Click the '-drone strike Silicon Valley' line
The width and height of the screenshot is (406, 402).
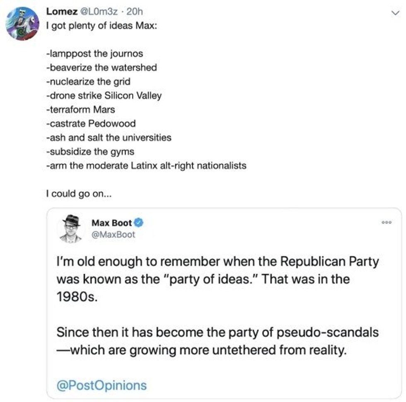104,96
